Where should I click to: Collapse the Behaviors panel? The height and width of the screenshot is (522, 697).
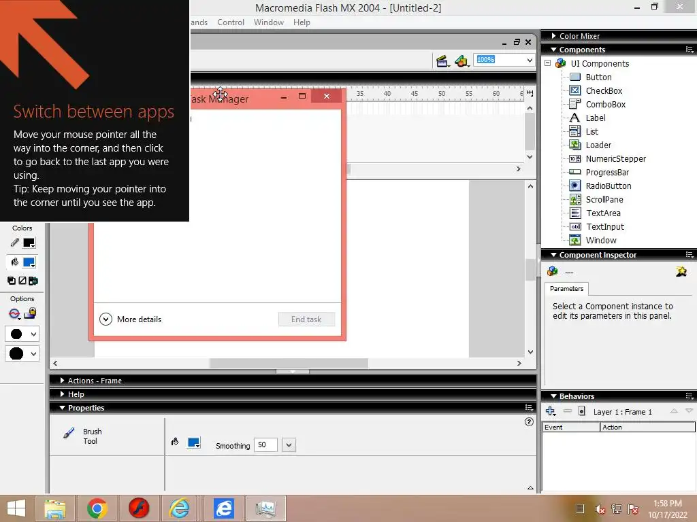(553, 396)
